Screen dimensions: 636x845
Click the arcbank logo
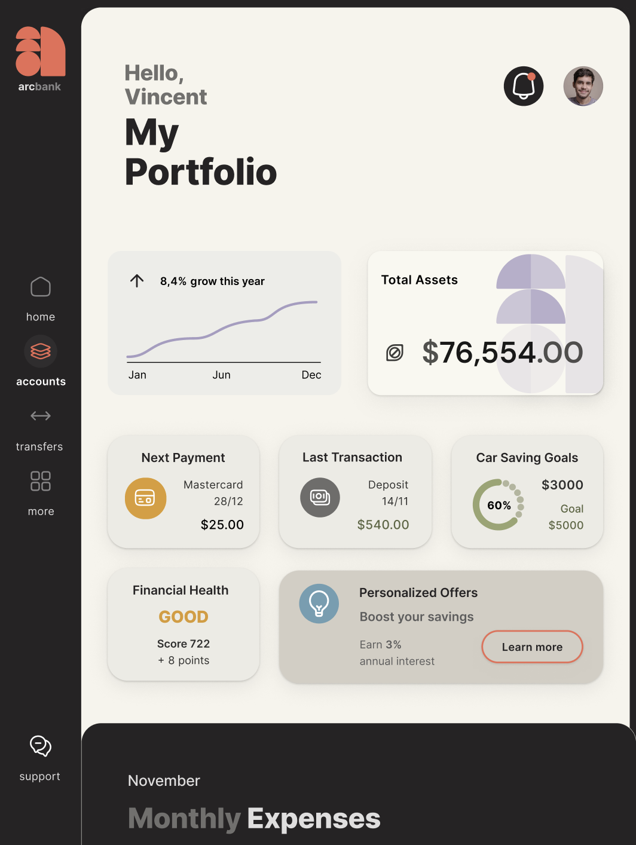pyautogui.click(x=40, y=59)
